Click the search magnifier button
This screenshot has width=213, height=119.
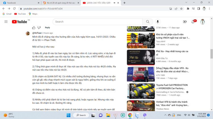pos(148,22)
